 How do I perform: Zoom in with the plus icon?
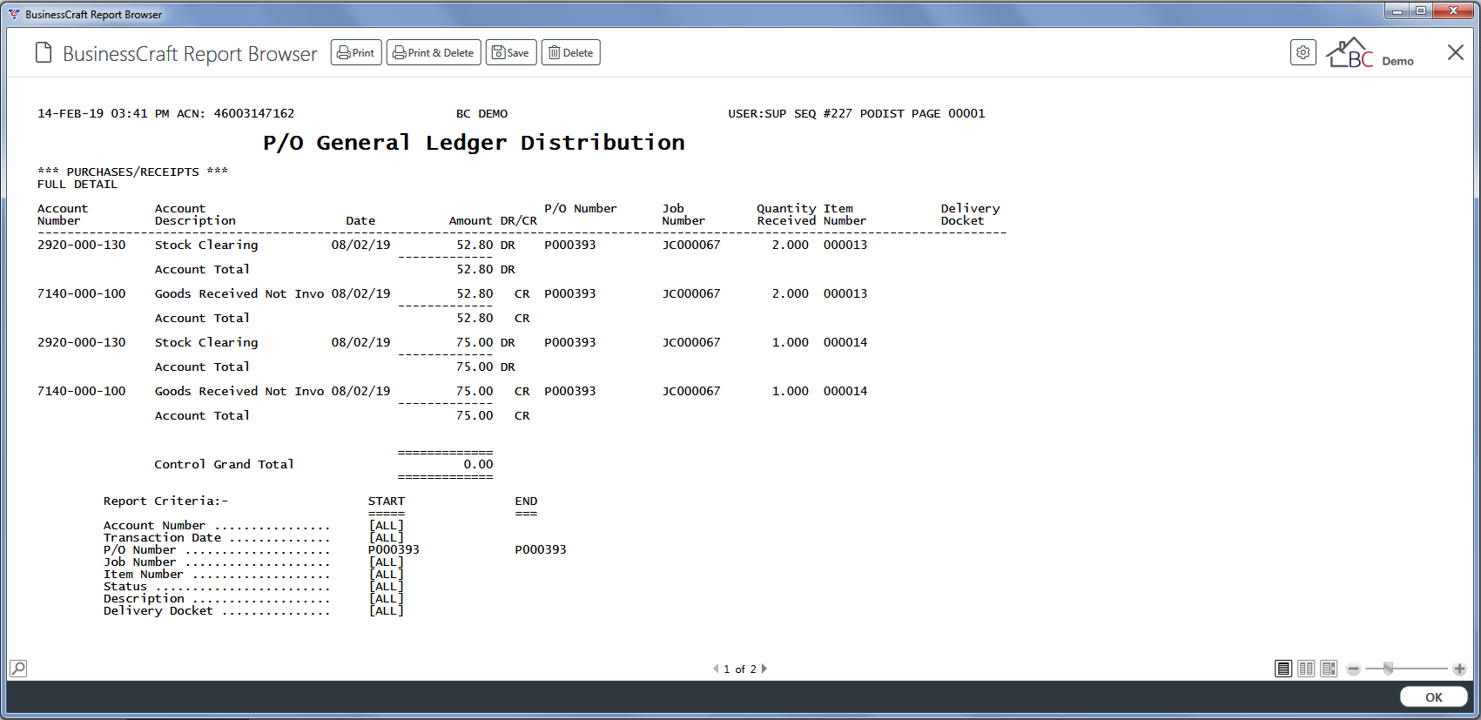(x=1459, y=669)
